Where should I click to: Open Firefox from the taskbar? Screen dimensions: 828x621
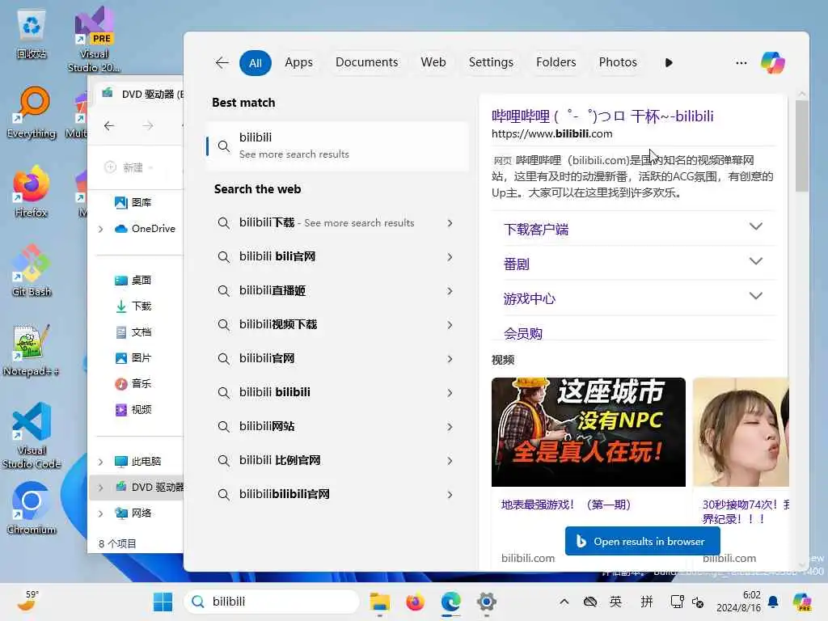pyautogui.click(x=415, y=602)
